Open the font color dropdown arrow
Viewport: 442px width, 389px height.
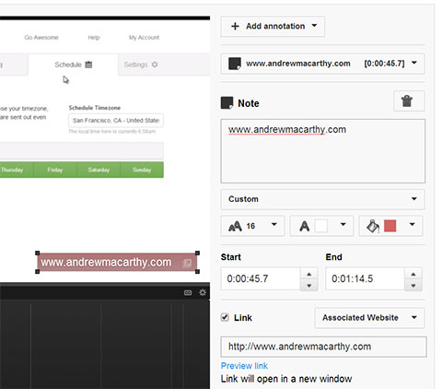point(343,225)
